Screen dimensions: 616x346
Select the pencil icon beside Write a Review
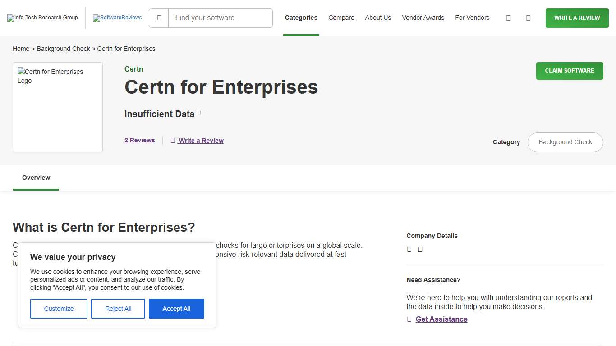coord(173,141)
